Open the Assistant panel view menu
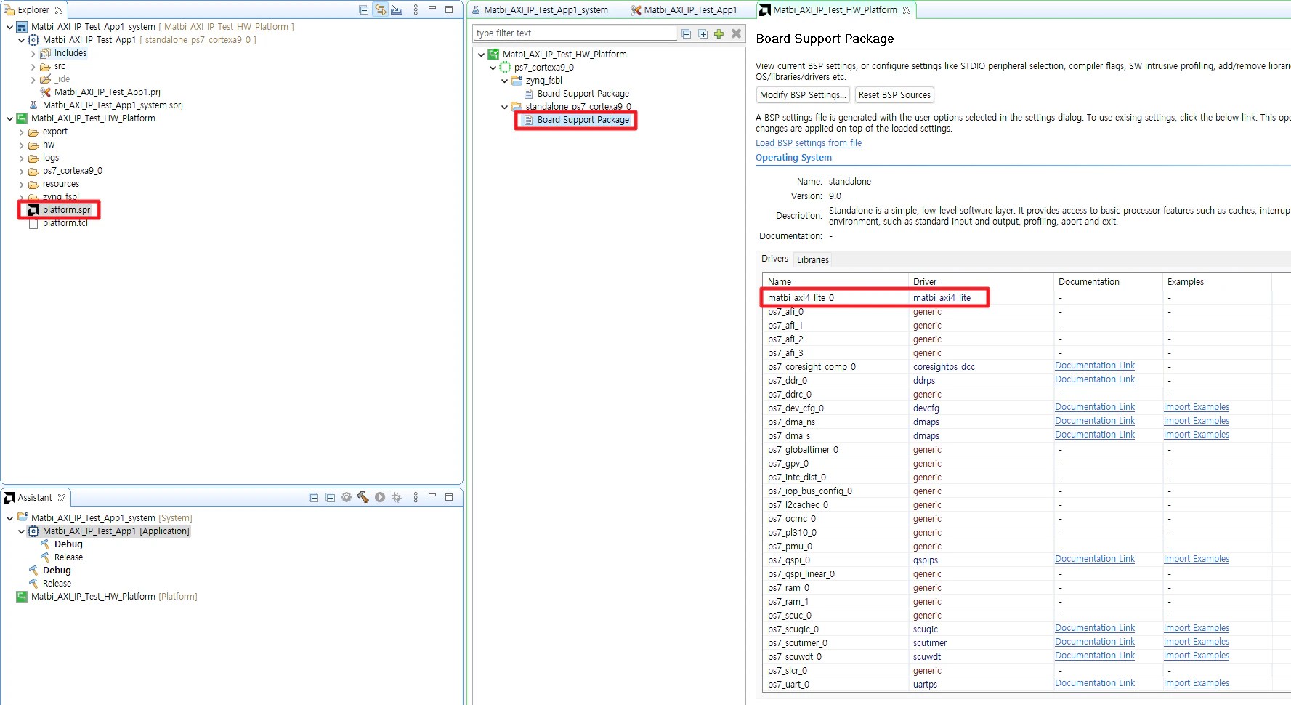The width and height of the screenshot is (1291, 705). pos(416,498)
